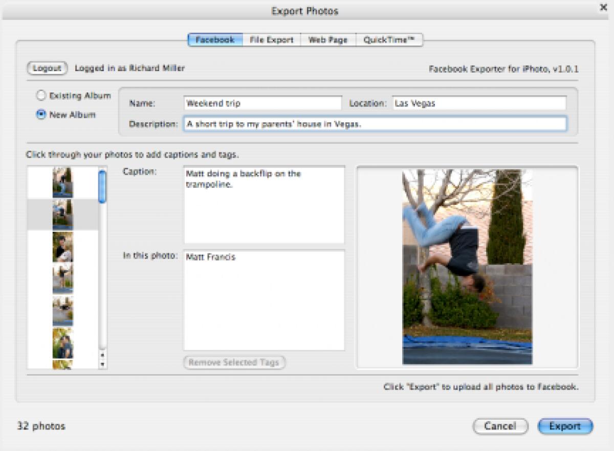Select the first photo thumbnail in the list
Viewport: 614px width, 451px height.
coord(62,182)
